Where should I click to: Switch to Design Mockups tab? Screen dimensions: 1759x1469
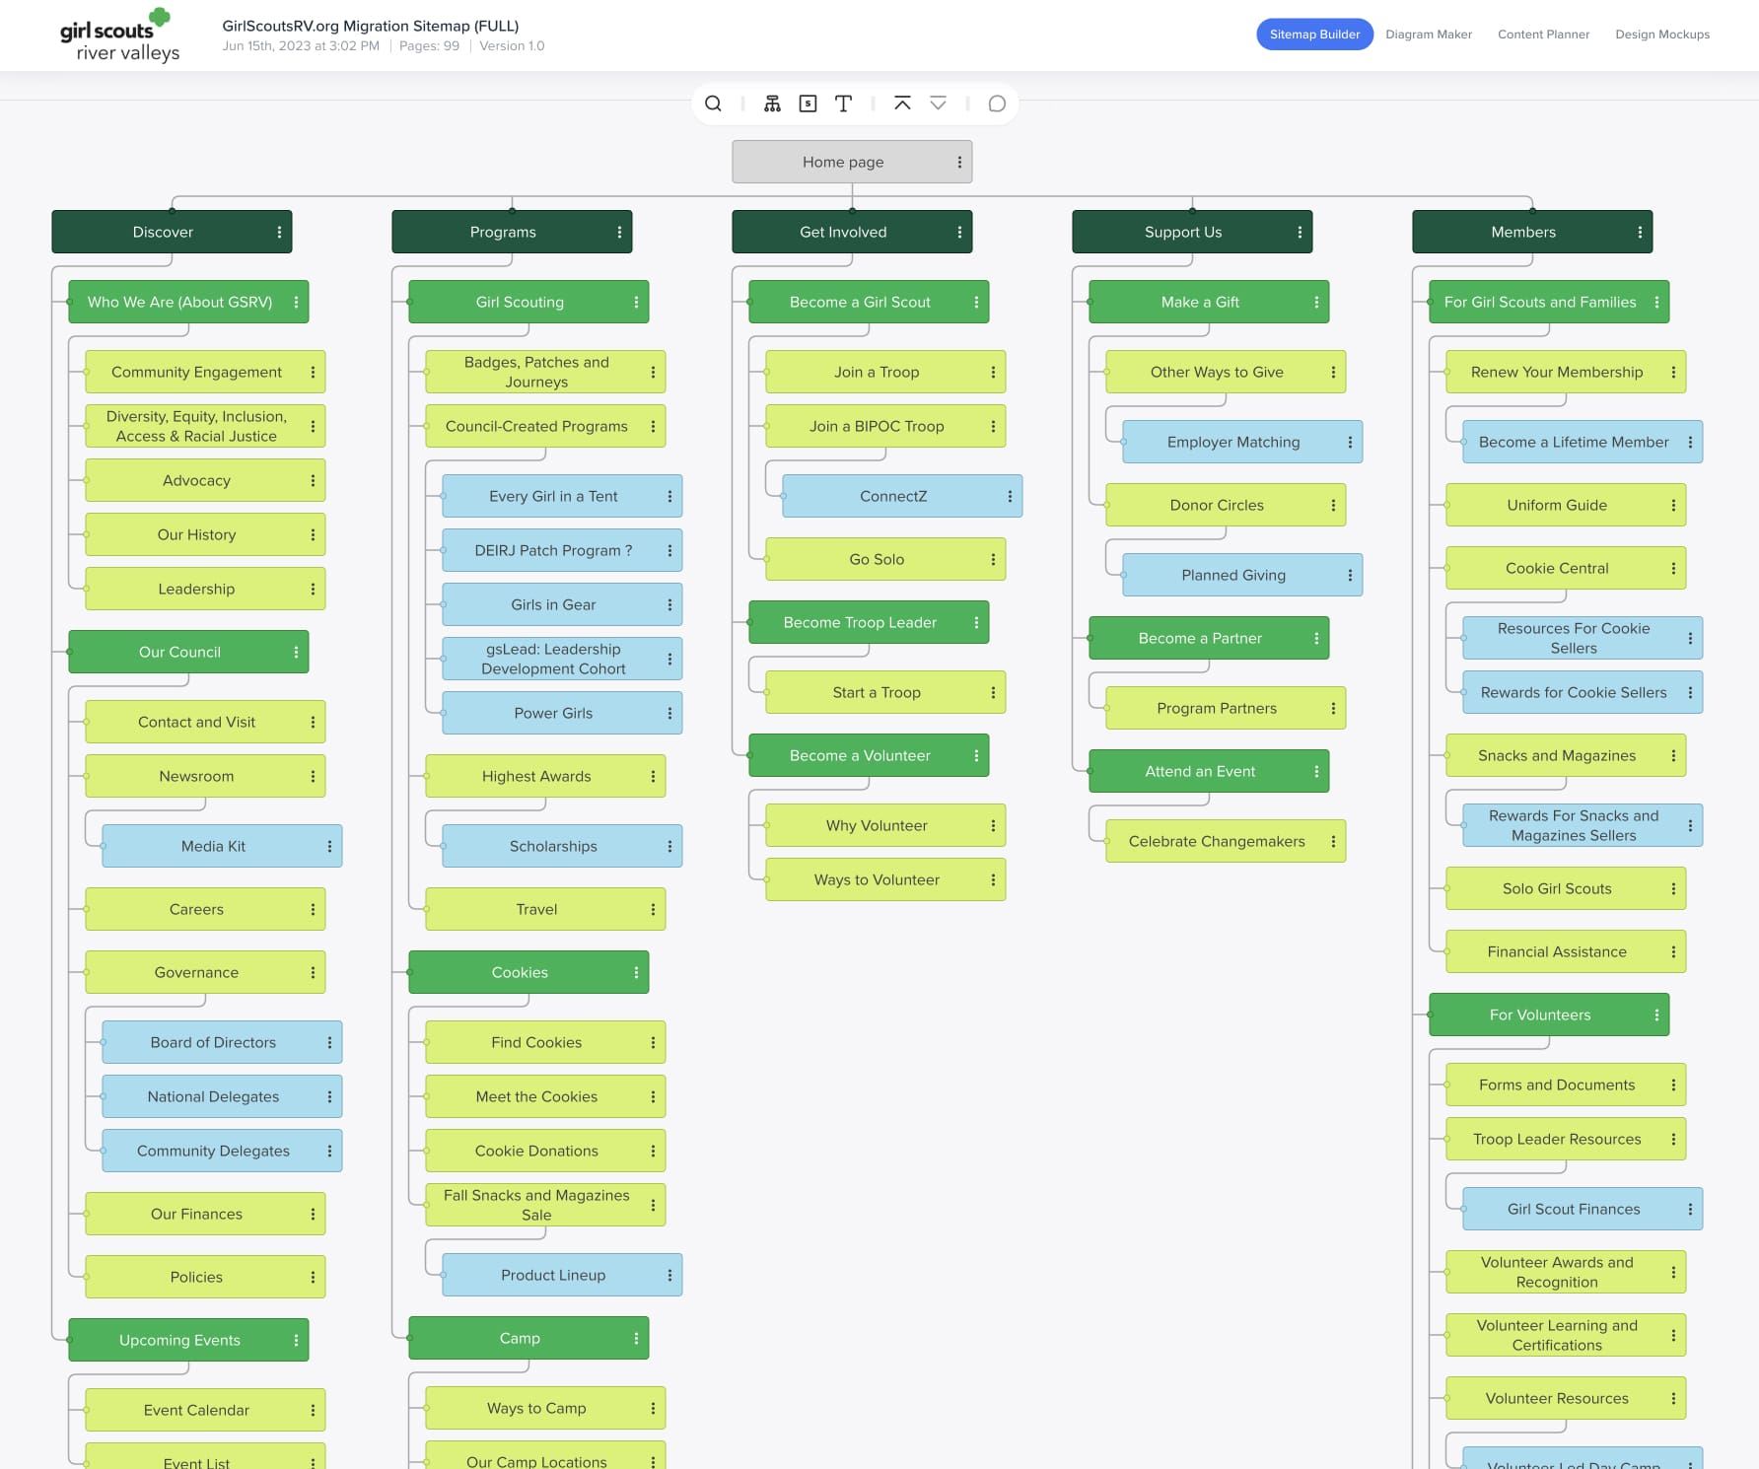(1662, 35)
